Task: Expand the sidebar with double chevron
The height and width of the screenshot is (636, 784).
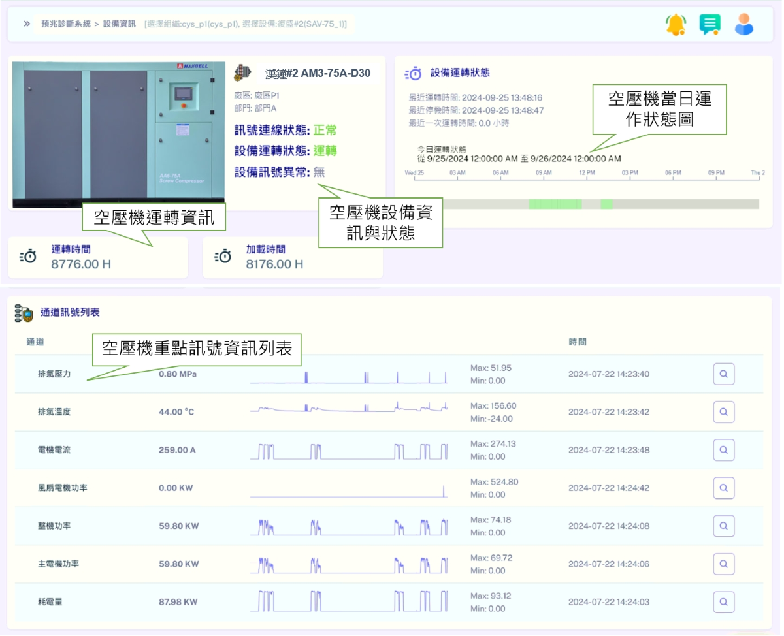Action: pos(27,24)
